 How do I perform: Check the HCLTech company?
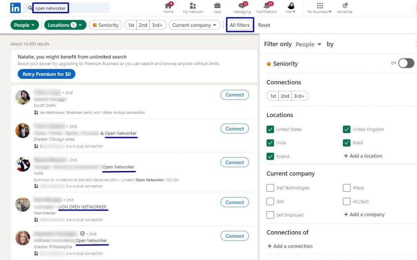347,201
